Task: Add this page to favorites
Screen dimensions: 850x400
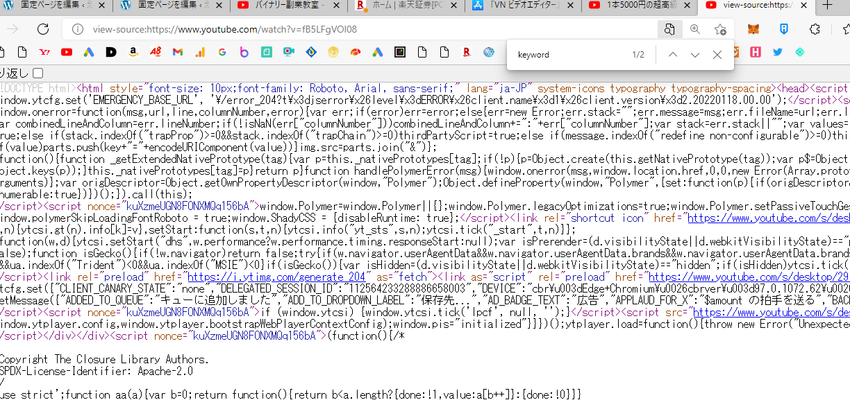Action: [x=720, y=29]
